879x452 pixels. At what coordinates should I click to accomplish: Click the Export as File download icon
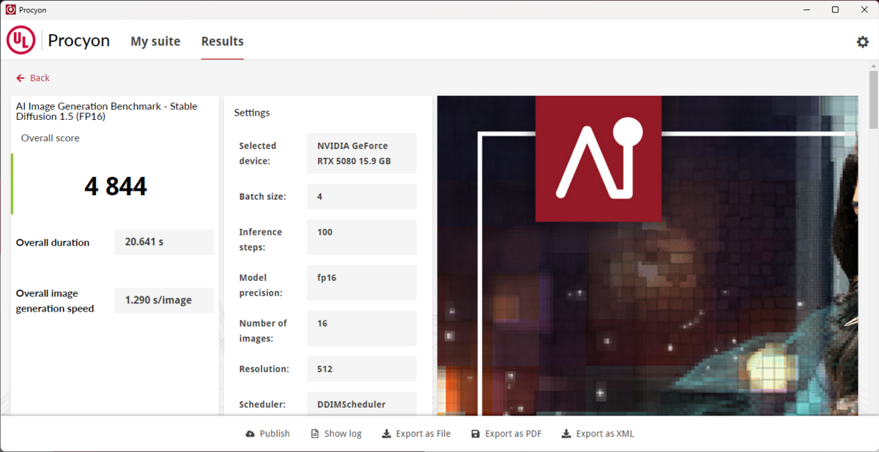tap(386, 434)
